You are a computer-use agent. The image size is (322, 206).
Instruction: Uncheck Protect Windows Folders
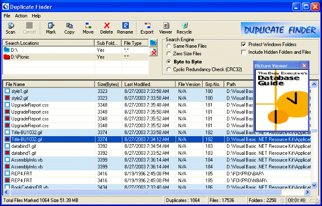click(x=244, y=44)
